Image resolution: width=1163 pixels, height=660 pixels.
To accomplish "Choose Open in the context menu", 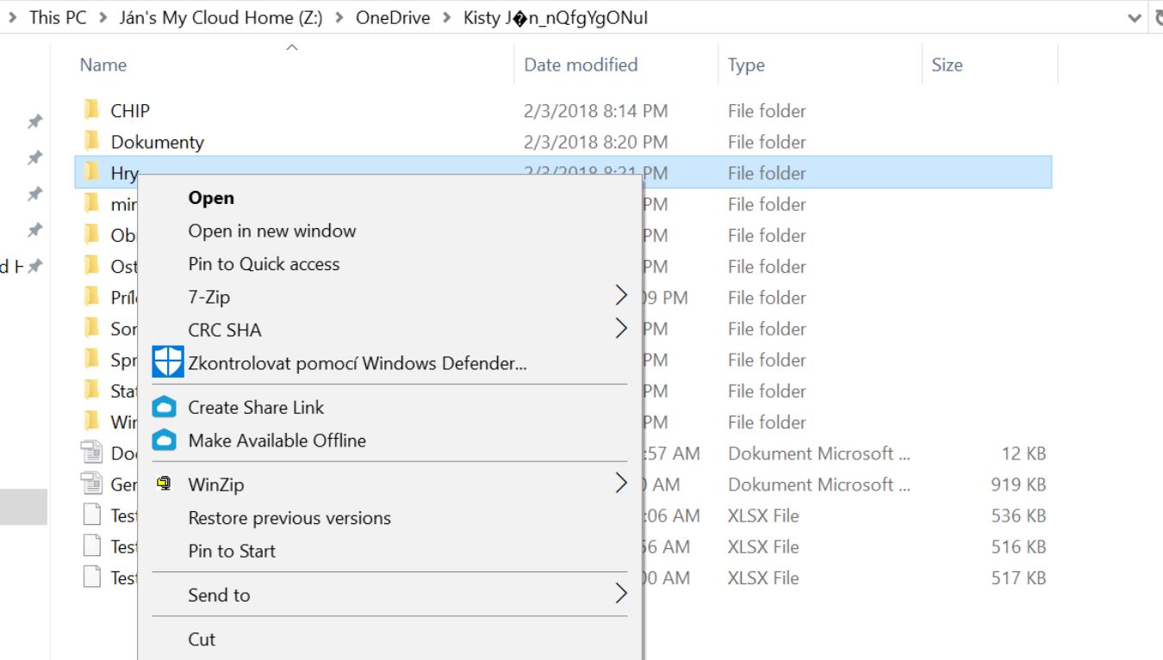I will 211,198.
